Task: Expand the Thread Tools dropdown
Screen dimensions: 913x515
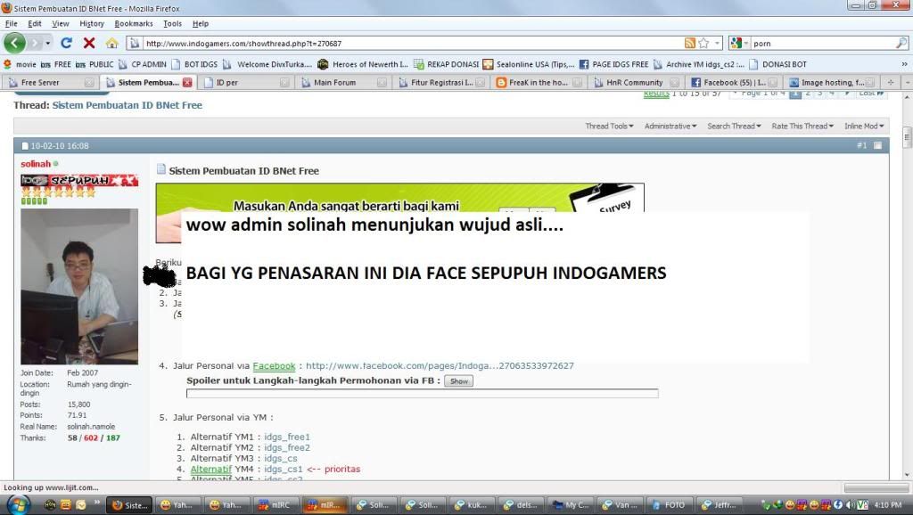Action: (609, 127)
